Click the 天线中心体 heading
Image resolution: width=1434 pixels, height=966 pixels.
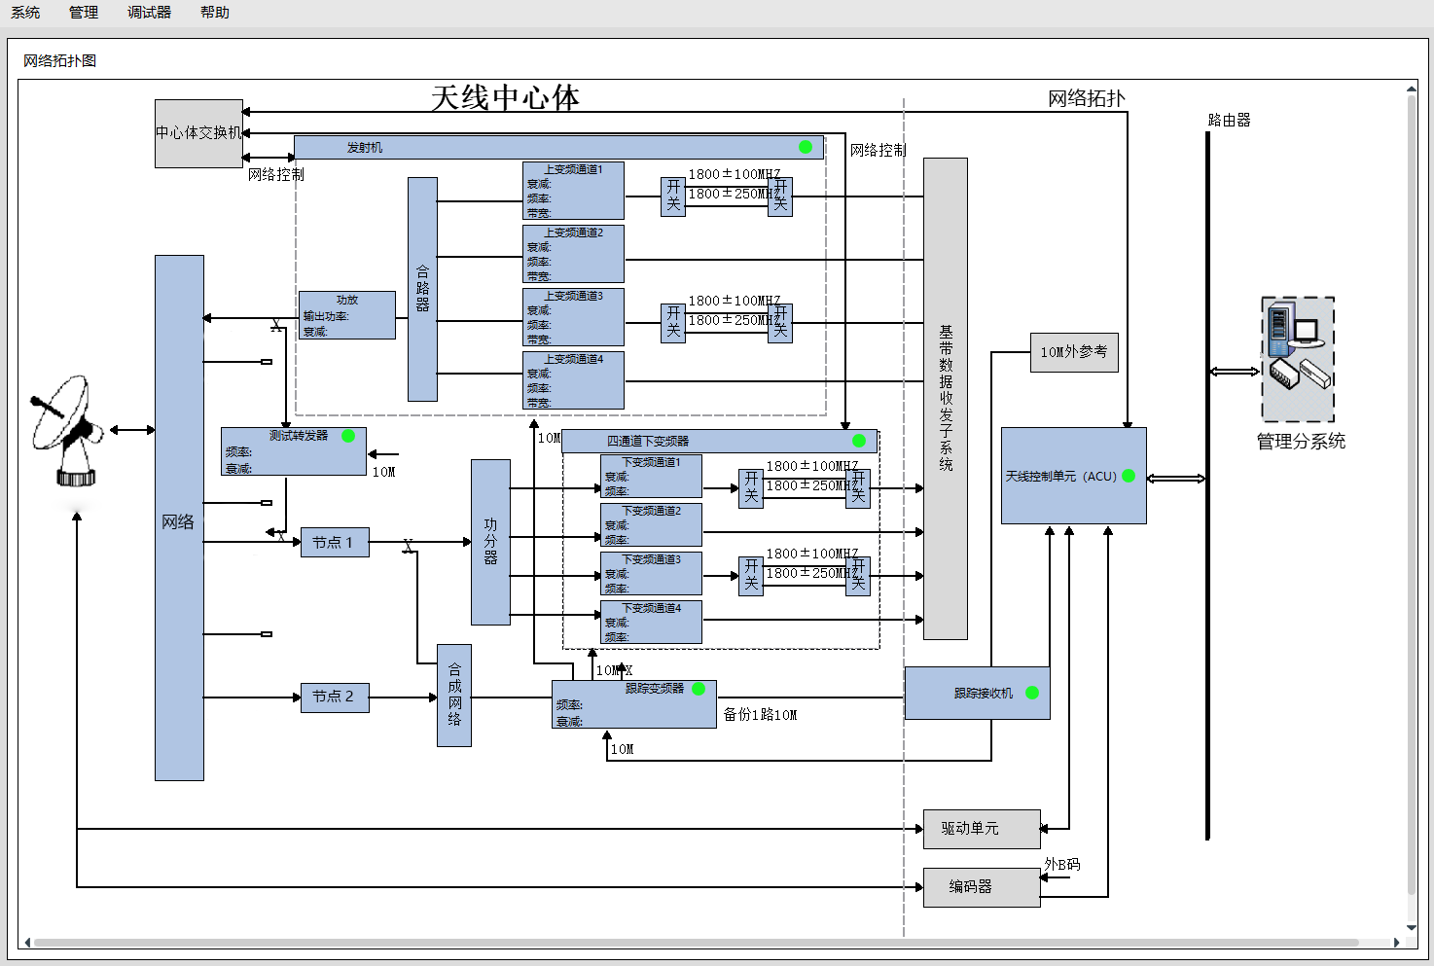click(x=505, y=98)
